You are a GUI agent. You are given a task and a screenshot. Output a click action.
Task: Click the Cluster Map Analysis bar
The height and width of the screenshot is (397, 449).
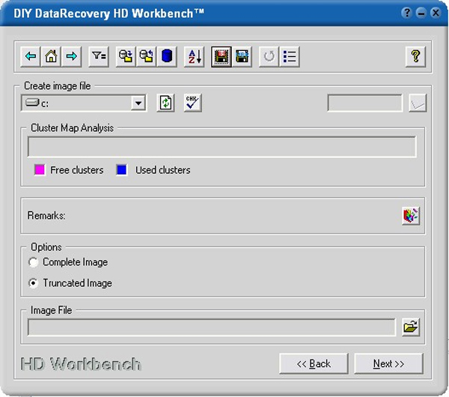click(222, 147)
